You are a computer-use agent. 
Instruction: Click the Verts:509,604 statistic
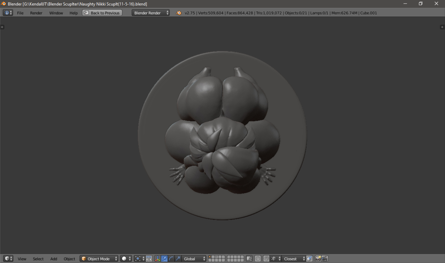[x=211, y=13]
